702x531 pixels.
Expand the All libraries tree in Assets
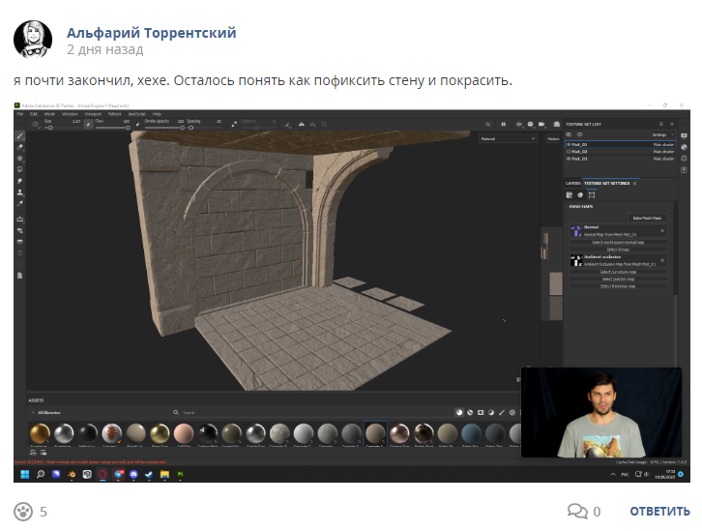[33, 412]
